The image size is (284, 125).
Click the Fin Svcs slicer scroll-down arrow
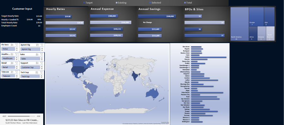coord(17,50)
